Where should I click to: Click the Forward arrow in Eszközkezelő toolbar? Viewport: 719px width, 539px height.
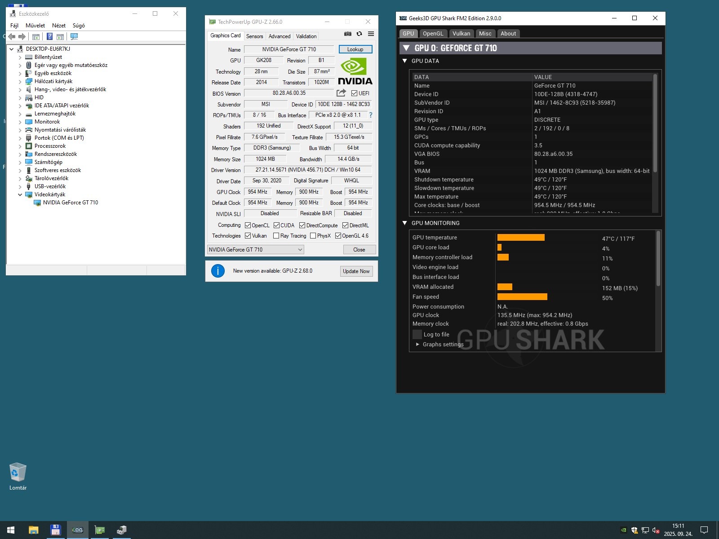tap(22, 36)
